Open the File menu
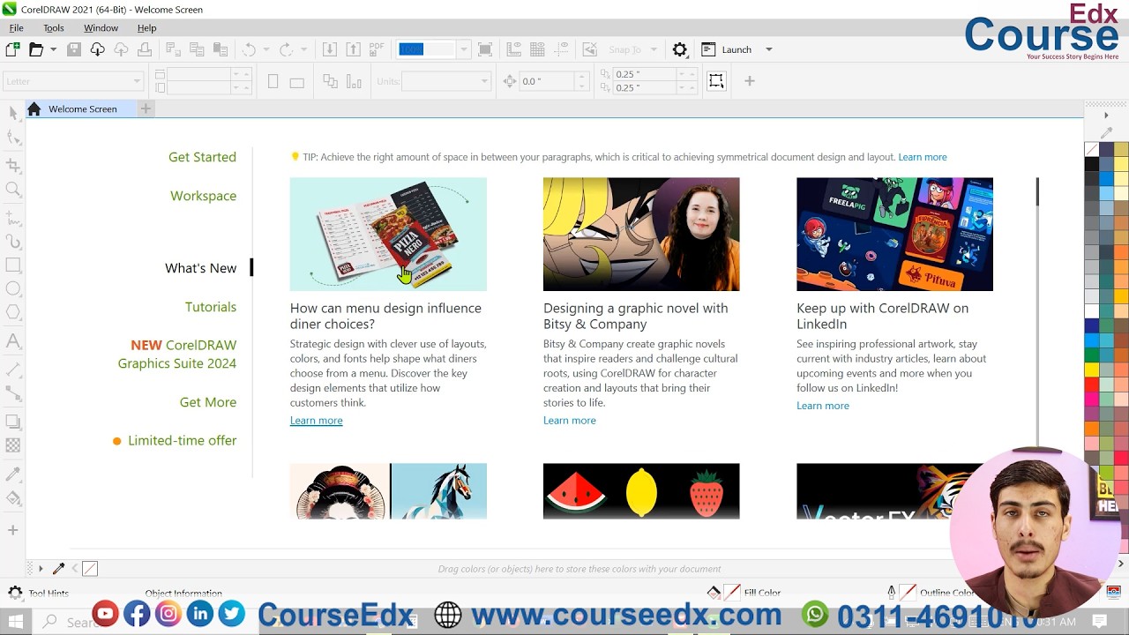This screenshot has width=1129, height=635. (x=16, y=28)
